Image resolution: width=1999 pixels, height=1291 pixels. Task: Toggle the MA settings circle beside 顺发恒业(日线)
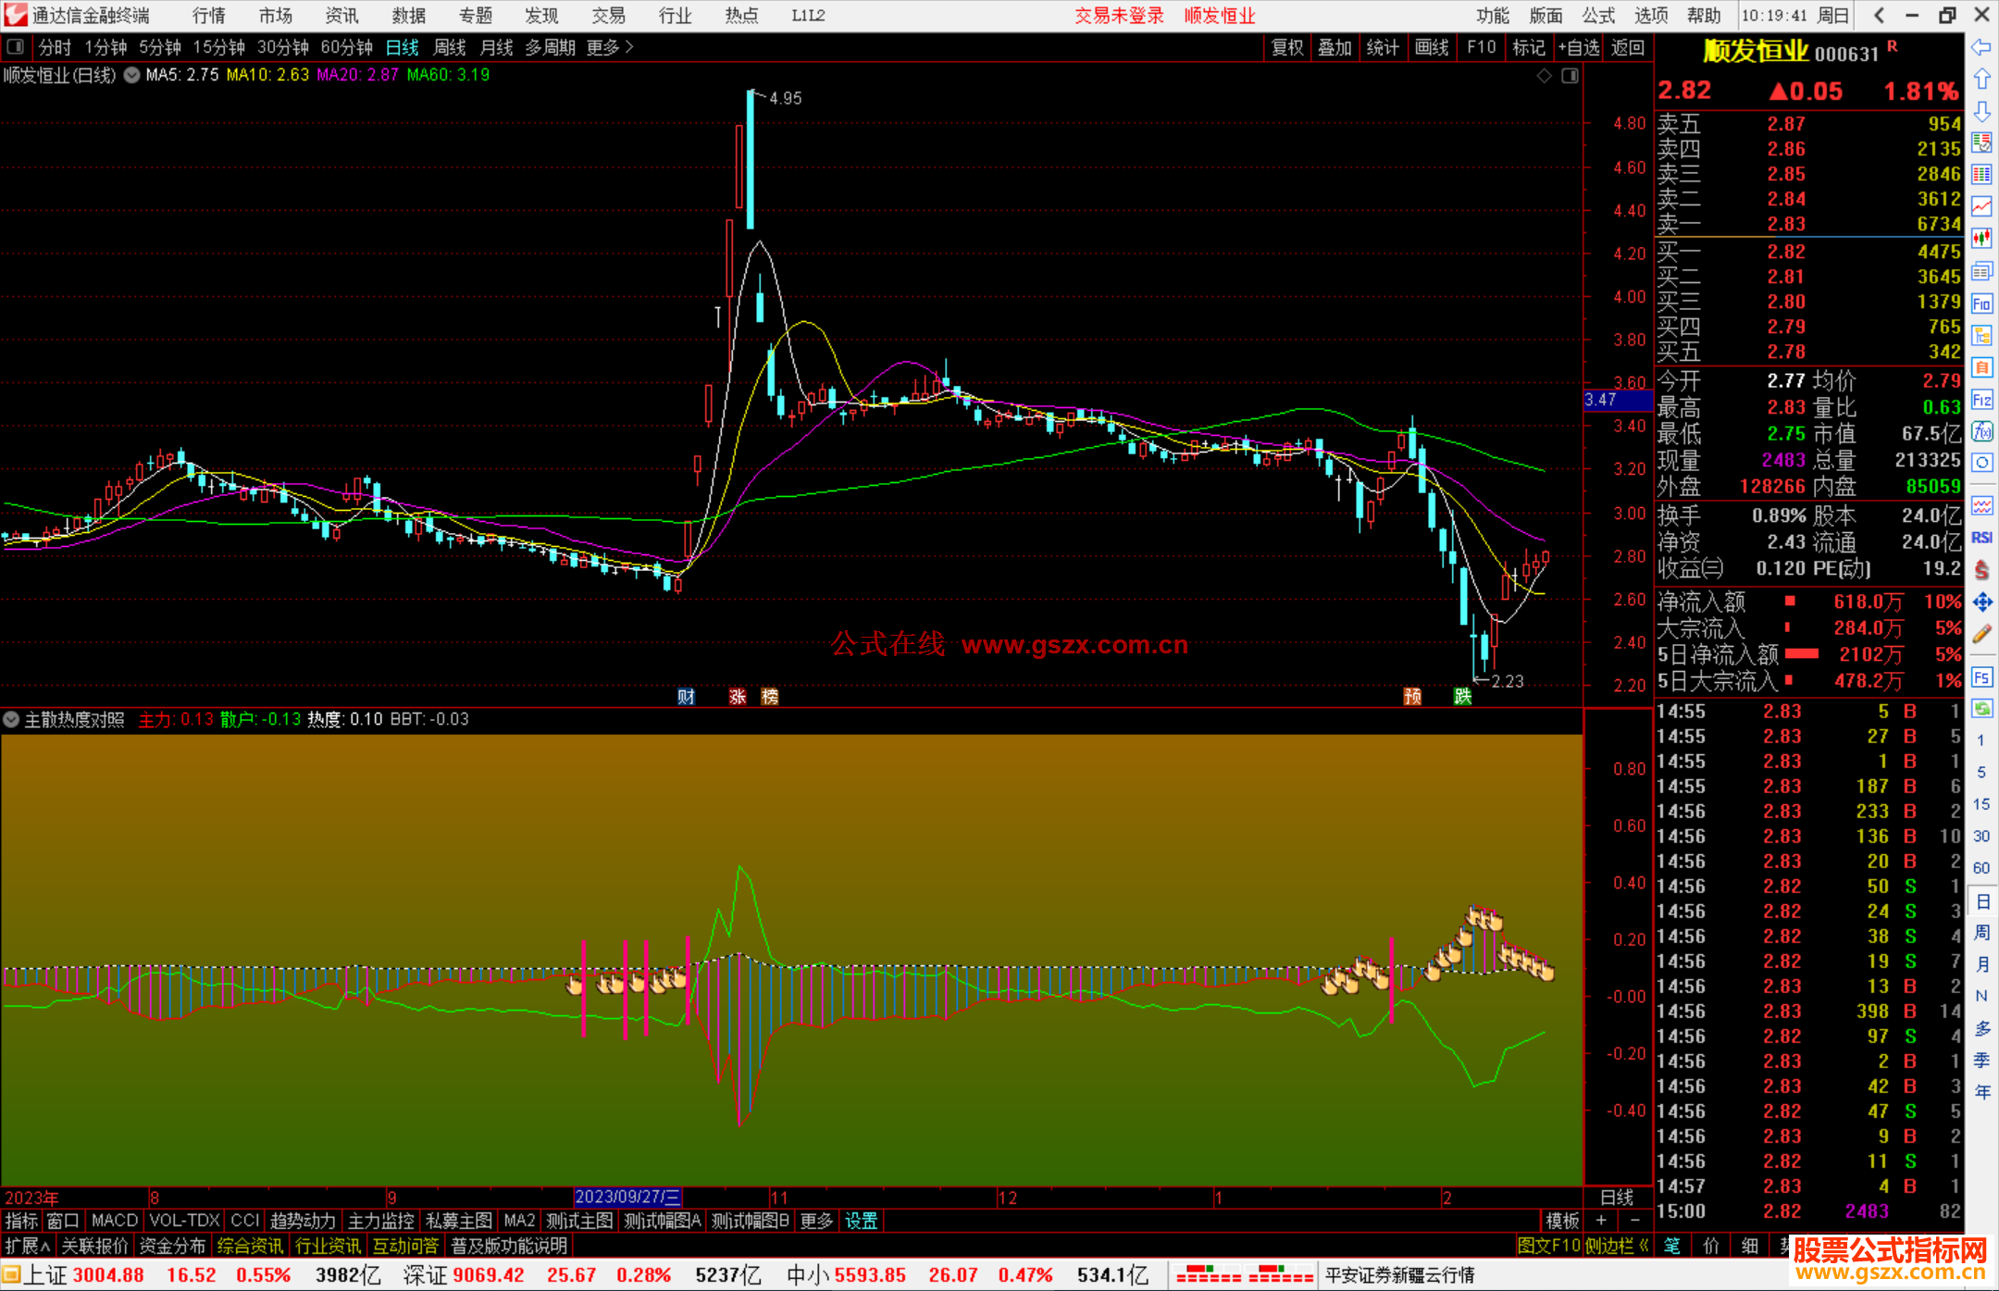pyautogui.click(x=132, y=75)
